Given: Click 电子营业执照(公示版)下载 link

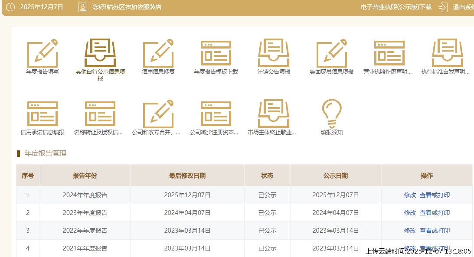Looking at the screenshot, I should pyautogui.click(x=396, y=7).
